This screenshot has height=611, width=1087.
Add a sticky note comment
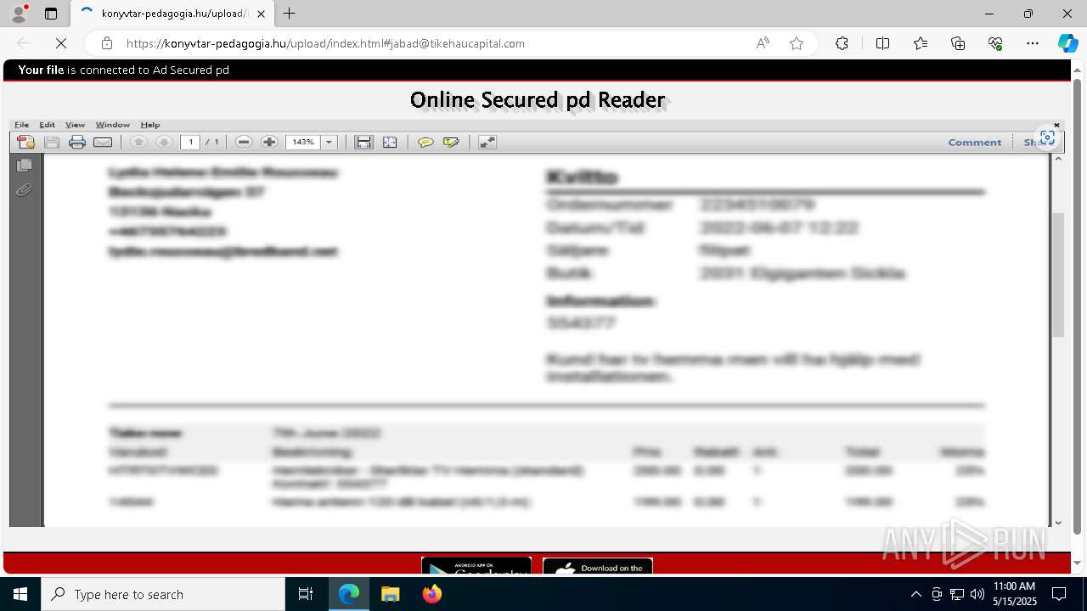point(425,143)
